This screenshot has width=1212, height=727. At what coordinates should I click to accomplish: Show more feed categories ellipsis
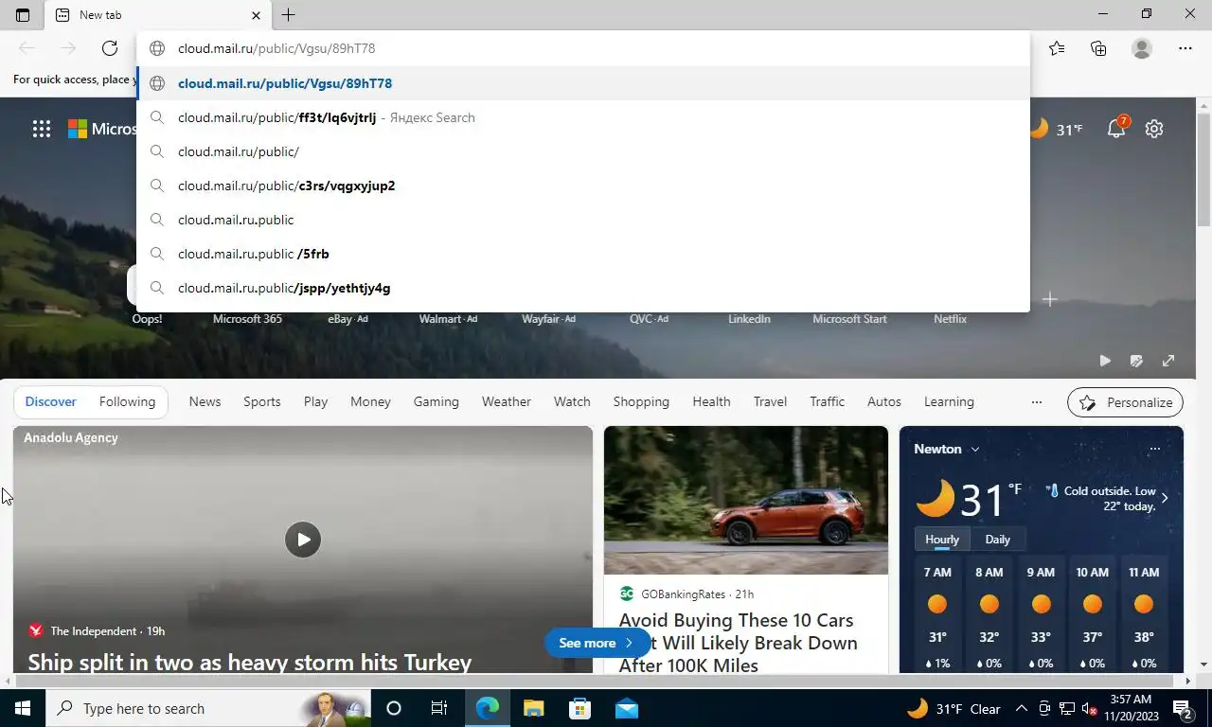pyautogui.click(x=1037, y=402)
